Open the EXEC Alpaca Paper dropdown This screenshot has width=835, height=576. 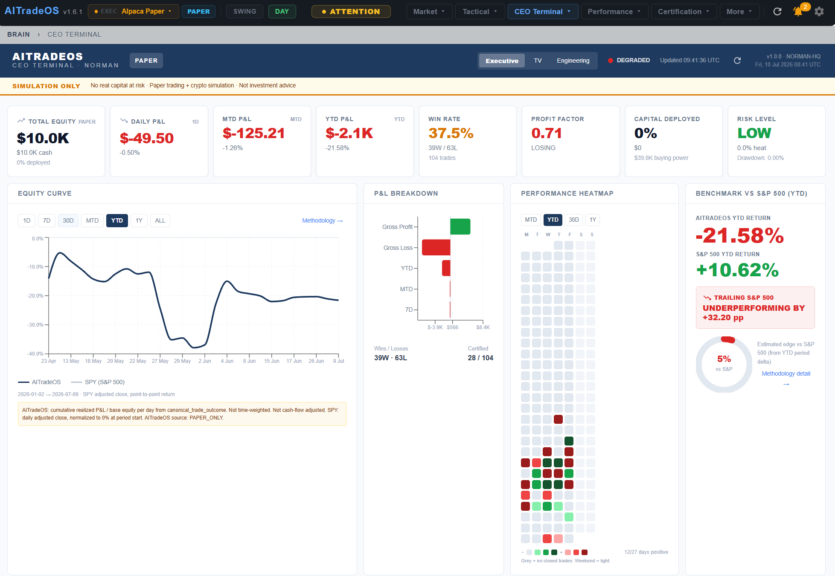[133, 12]
